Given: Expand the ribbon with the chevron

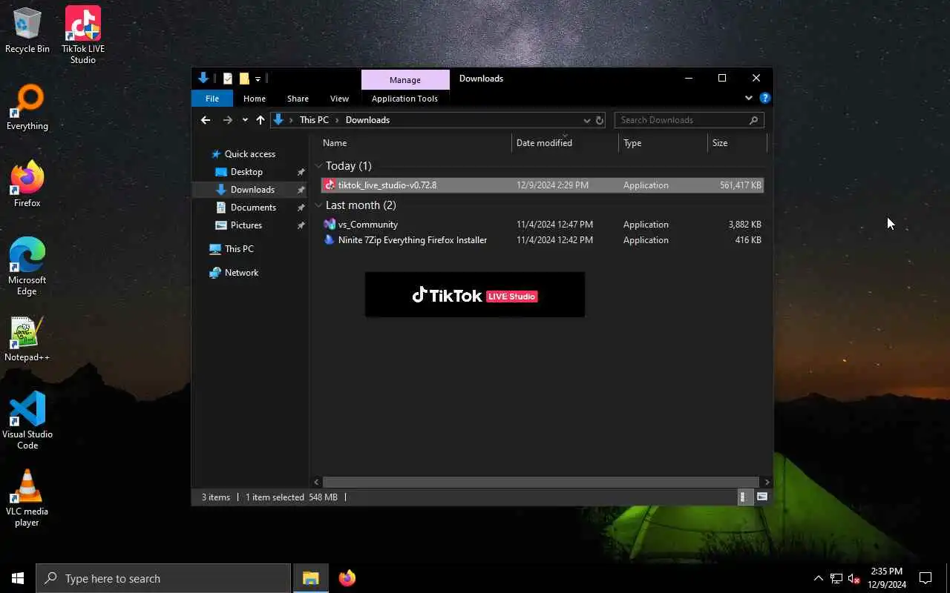Looking at the screenshot, I should click(748, 98).
